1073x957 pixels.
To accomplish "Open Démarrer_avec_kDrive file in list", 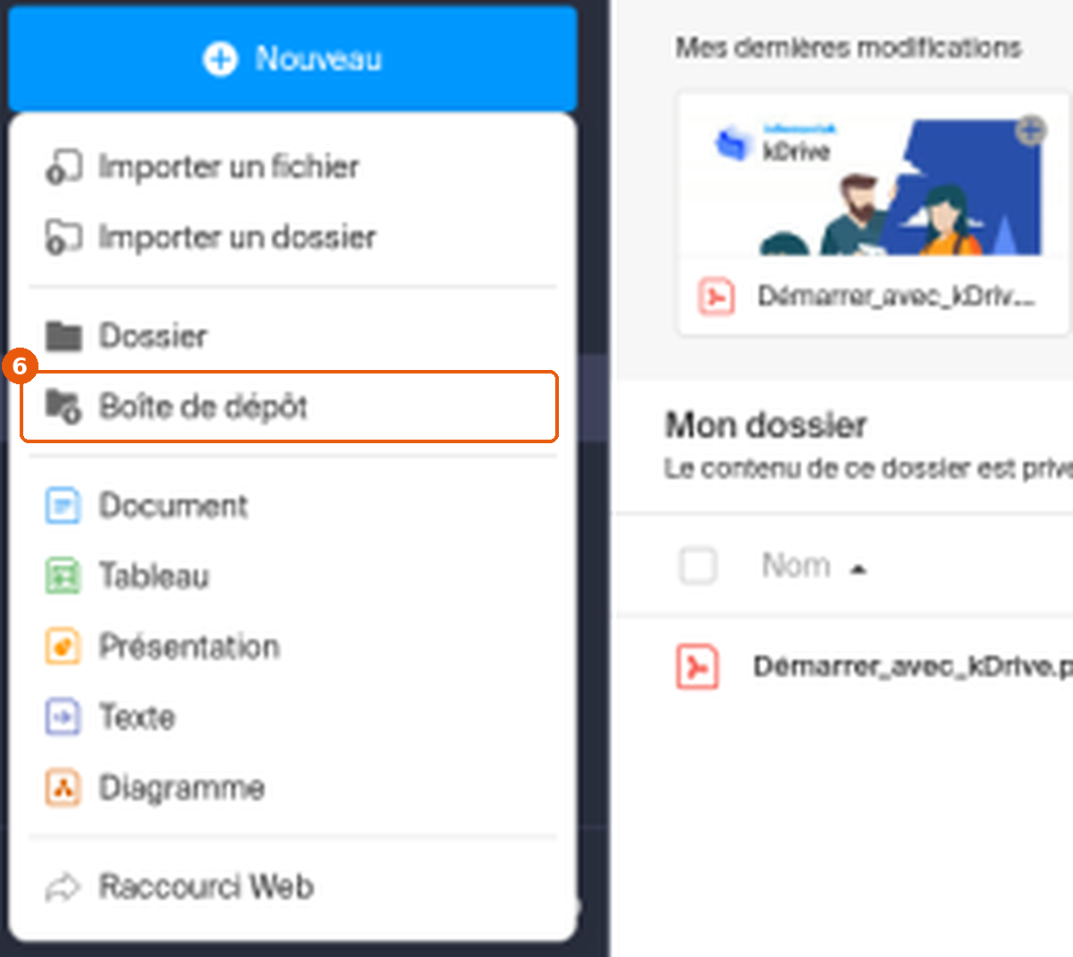I will pos(912,667).
